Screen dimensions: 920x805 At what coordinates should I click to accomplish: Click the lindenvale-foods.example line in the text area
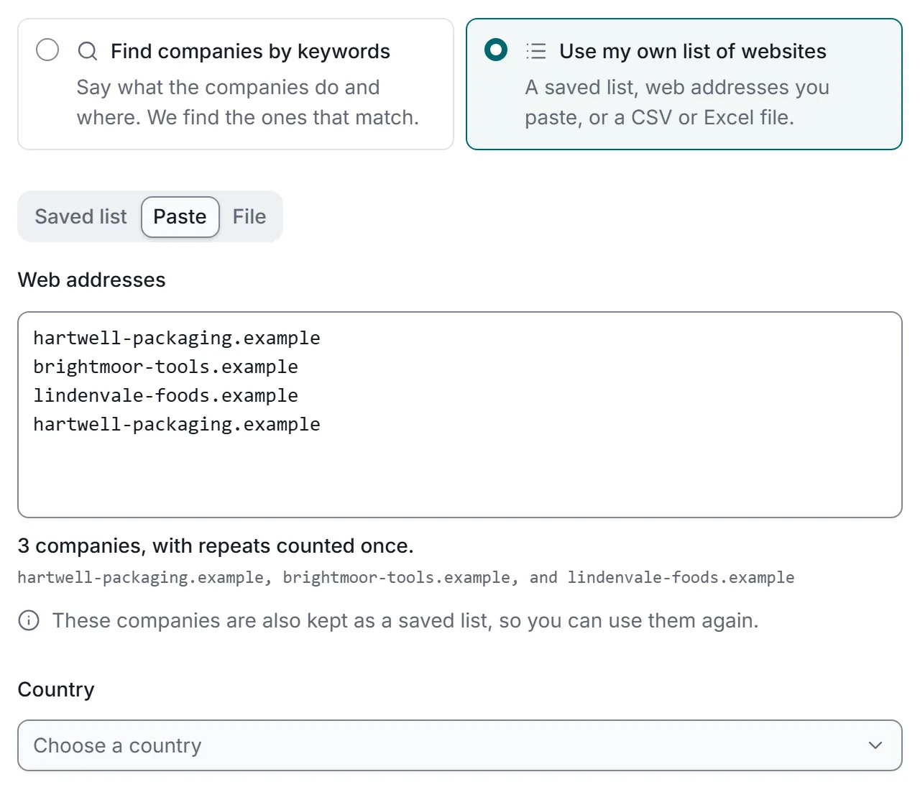(x=165, y=395)
